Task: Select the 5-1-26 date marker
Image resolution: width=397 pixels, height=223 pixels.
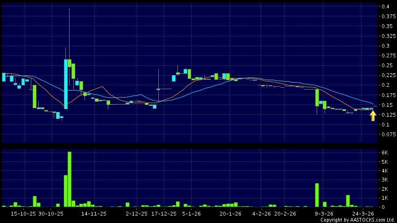Action: [x=191, y=213]
